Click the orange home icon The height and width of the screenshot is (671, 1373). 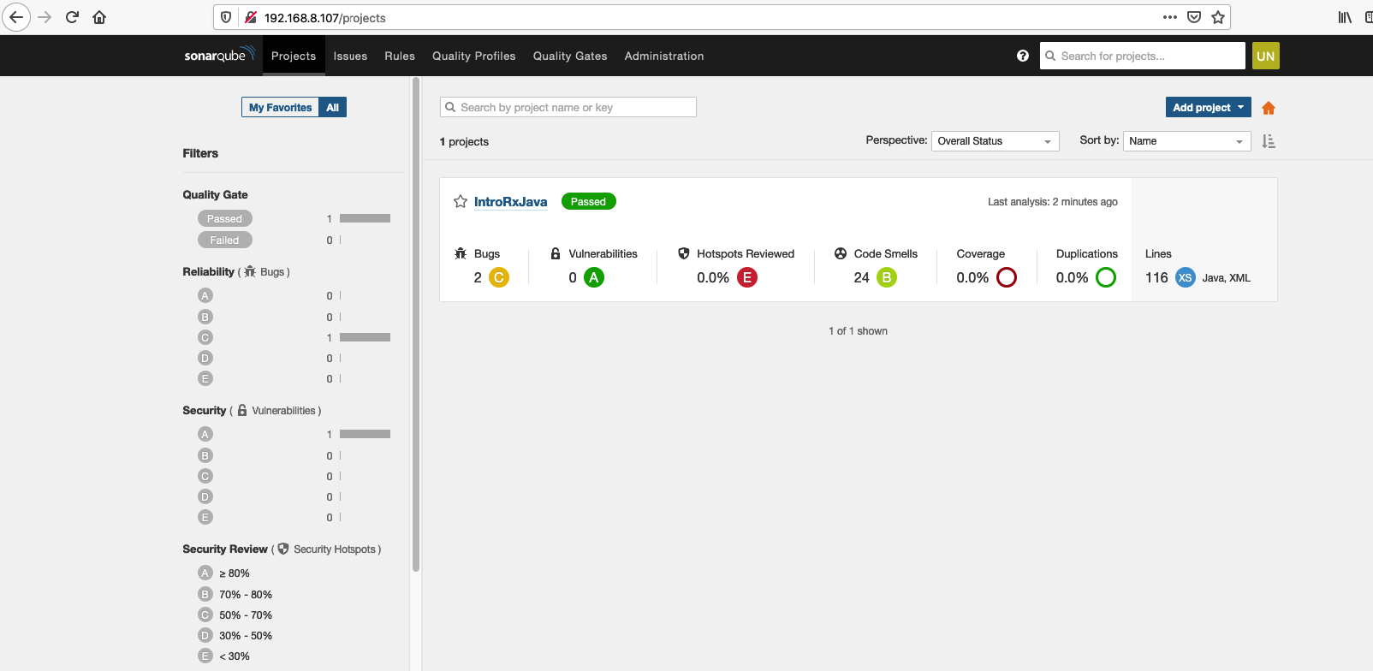pyautogui.click(x=1269, y=108)
